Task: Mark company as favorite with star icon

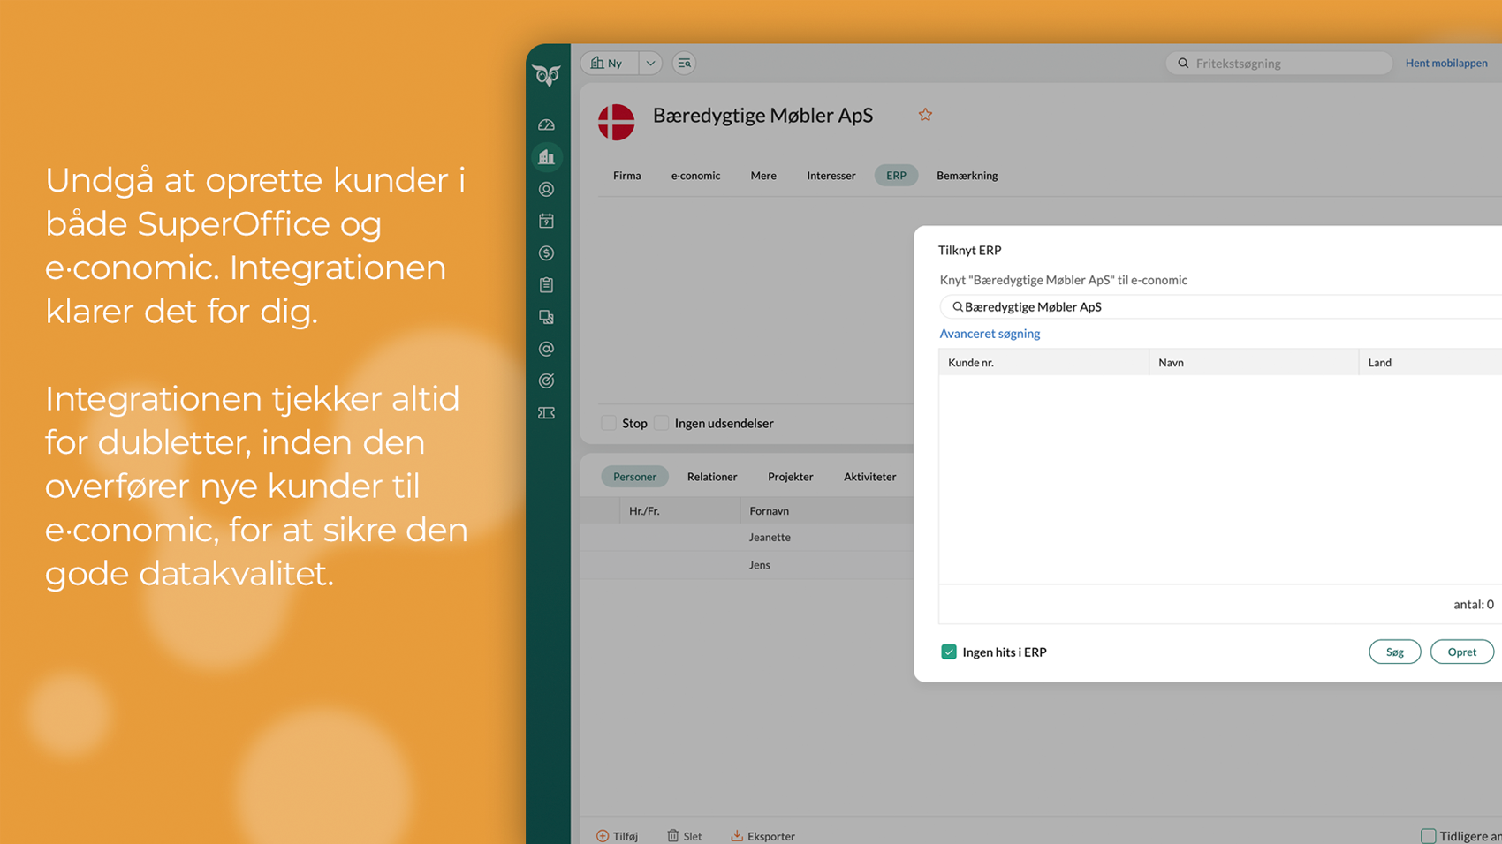Action: coord(925,115)
